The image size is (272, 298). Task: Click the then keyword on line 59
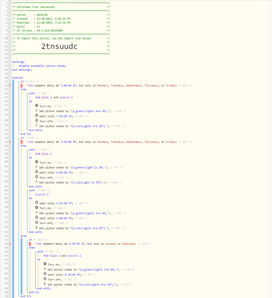pyautogui.click(x=32, y=248)
